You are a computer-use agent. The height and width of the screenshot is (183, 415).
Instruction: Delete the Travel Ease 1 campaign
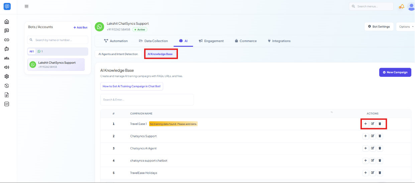point(380,124)
